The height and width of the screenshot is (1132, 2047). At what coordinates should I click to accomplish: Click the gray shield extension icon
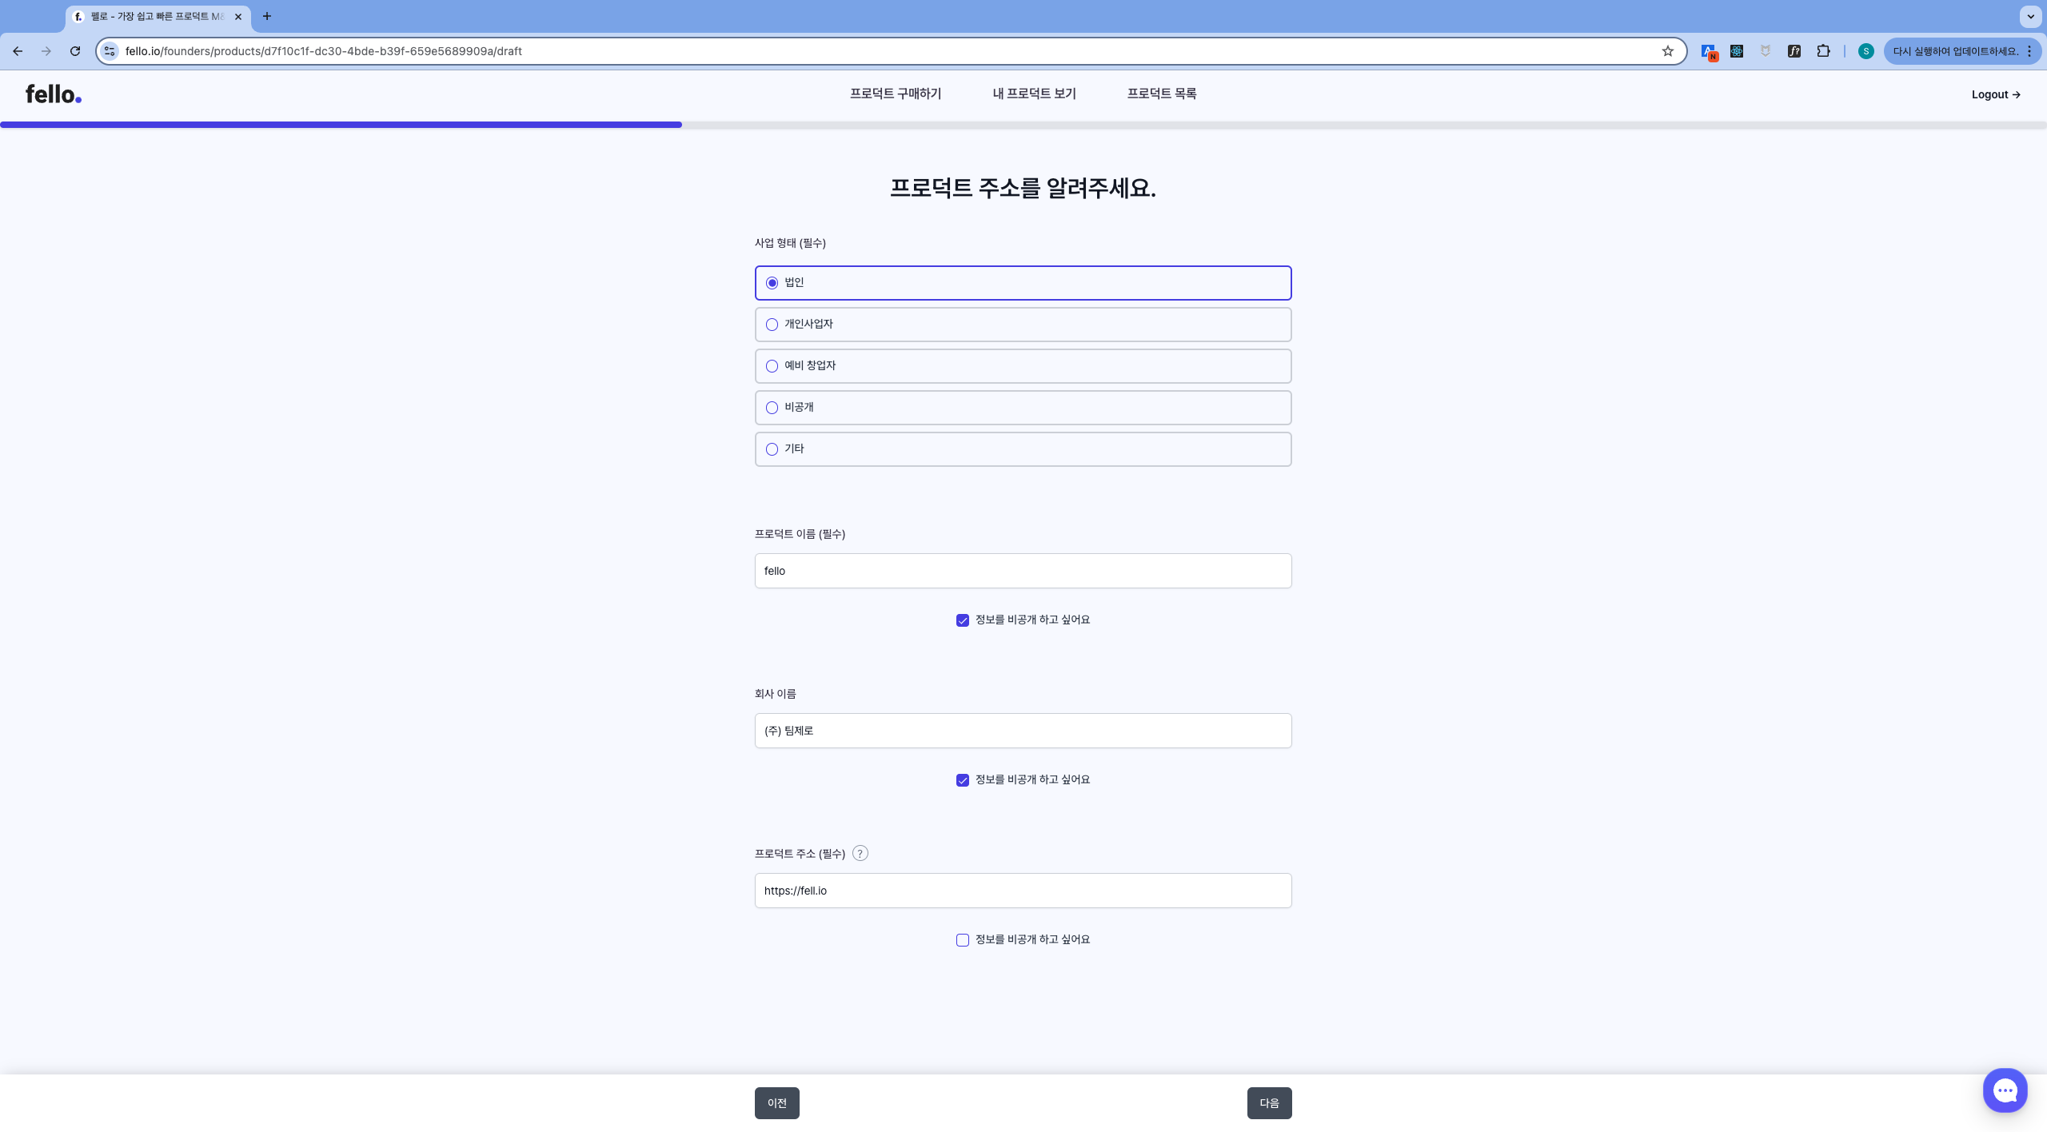[1766, 51]
